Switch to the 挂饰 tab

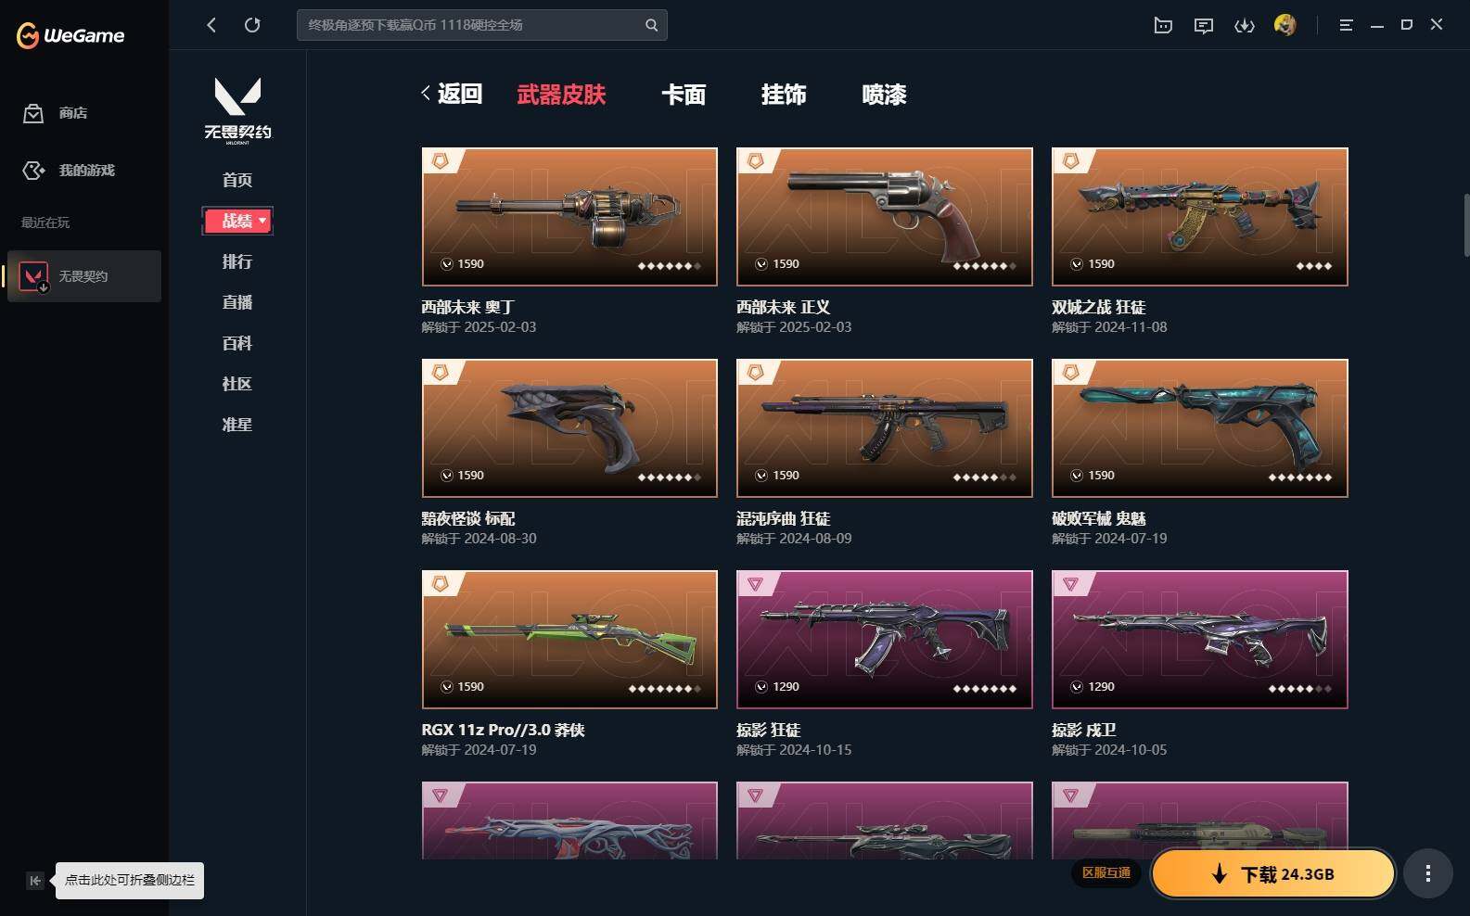pyautogui.click(x=784, y=94)
